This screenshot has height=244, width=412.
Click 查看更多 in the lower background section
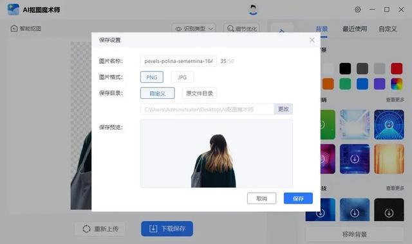(x=395, y=188)
